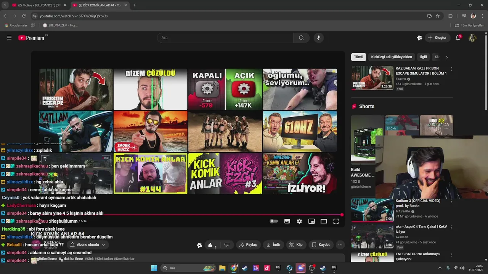
Task: Play the 610HZ end-screen video thumbnail
Action: 300,131
